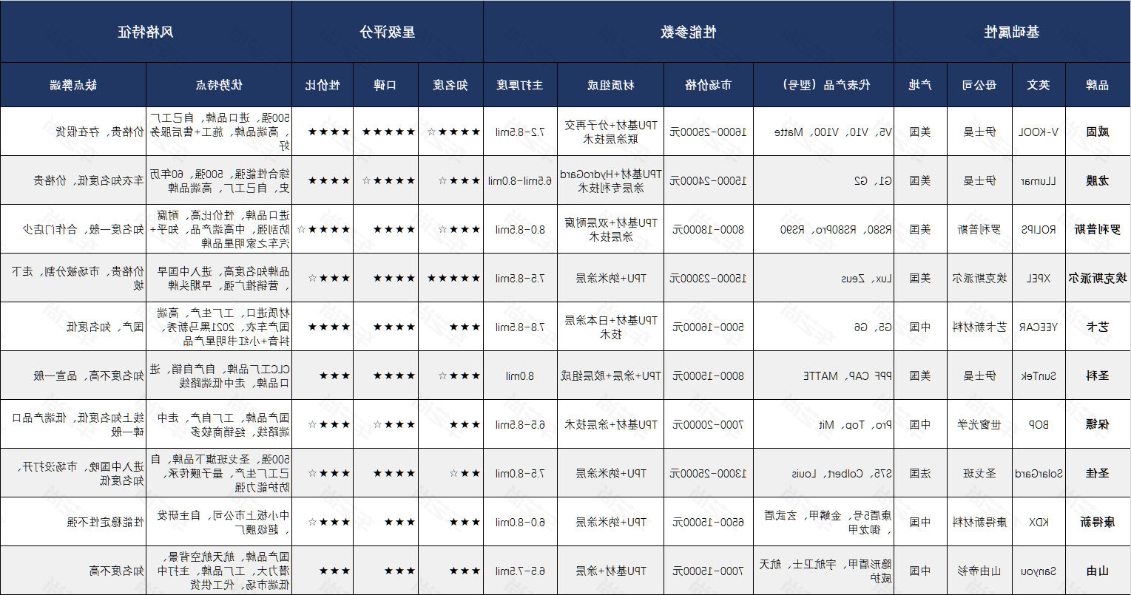
Task: Click products cell RS80、RS80Pro、RS90
Action: (823, 229)
